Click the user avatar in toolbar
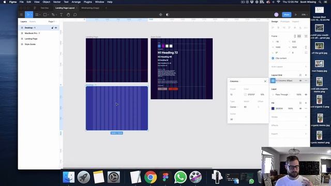The width and height of the screenshot is (331, 186). point(276,14)
